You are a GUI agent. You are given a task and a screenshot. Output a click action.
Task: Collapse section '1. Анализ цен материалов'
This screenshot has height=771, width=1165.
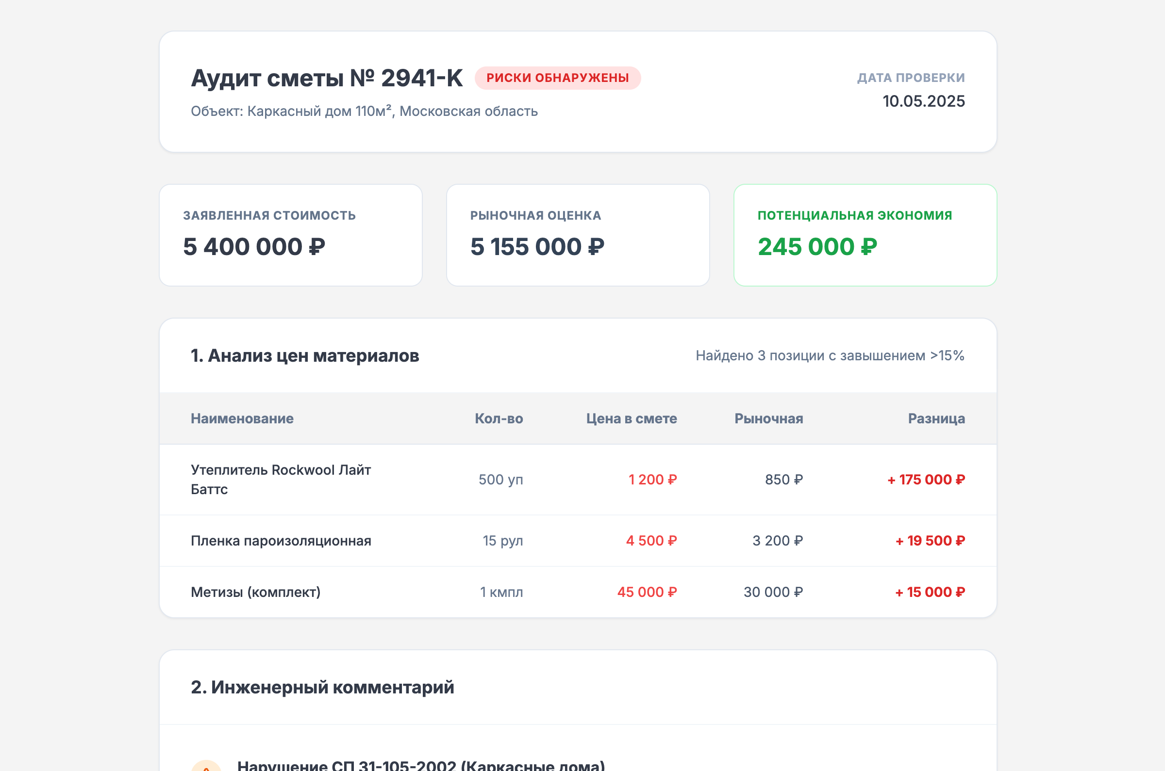click(x=305, y=355)
